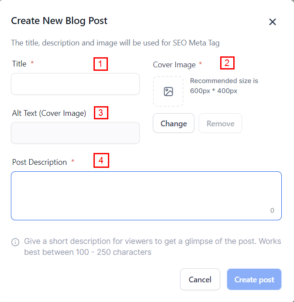The width and height of the screenshot is (294, 302).
Task: Click into the Alt Text input field
Action: (x=75, y=133)
